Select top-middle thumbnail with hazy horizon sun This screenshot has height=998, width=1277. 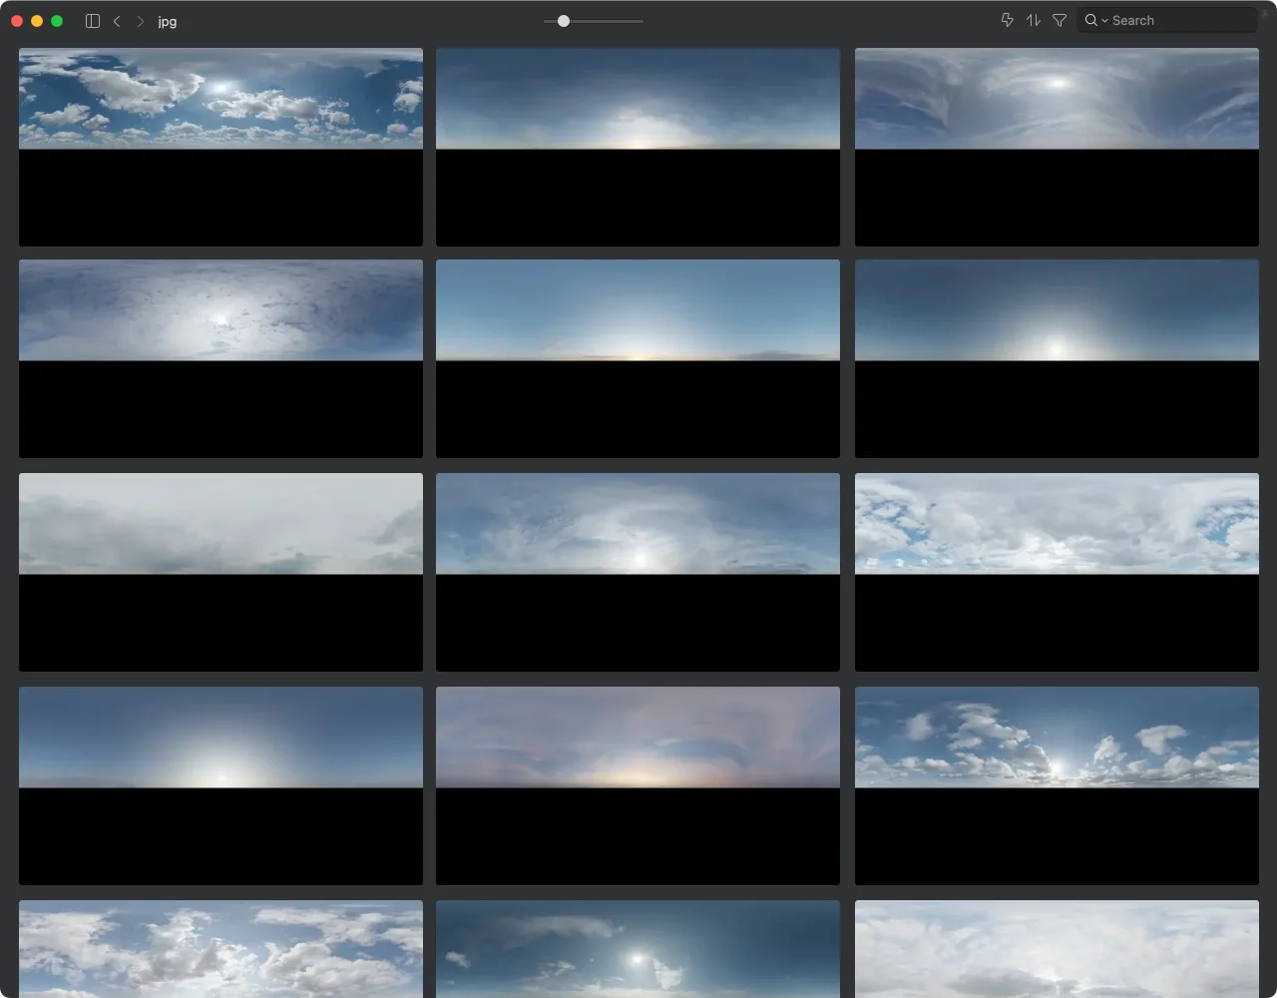[638, 147]
